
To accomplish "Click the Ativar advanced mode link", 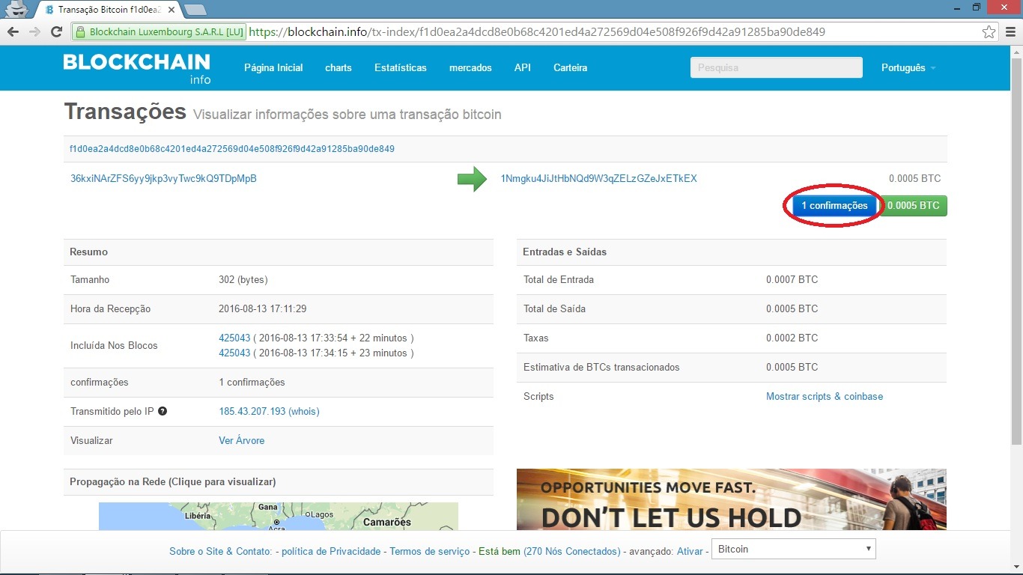I will pos(690,552).
